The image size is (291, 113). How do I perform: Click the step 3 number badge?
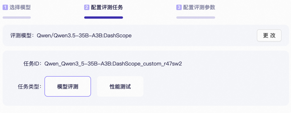[x=179, y=8]
